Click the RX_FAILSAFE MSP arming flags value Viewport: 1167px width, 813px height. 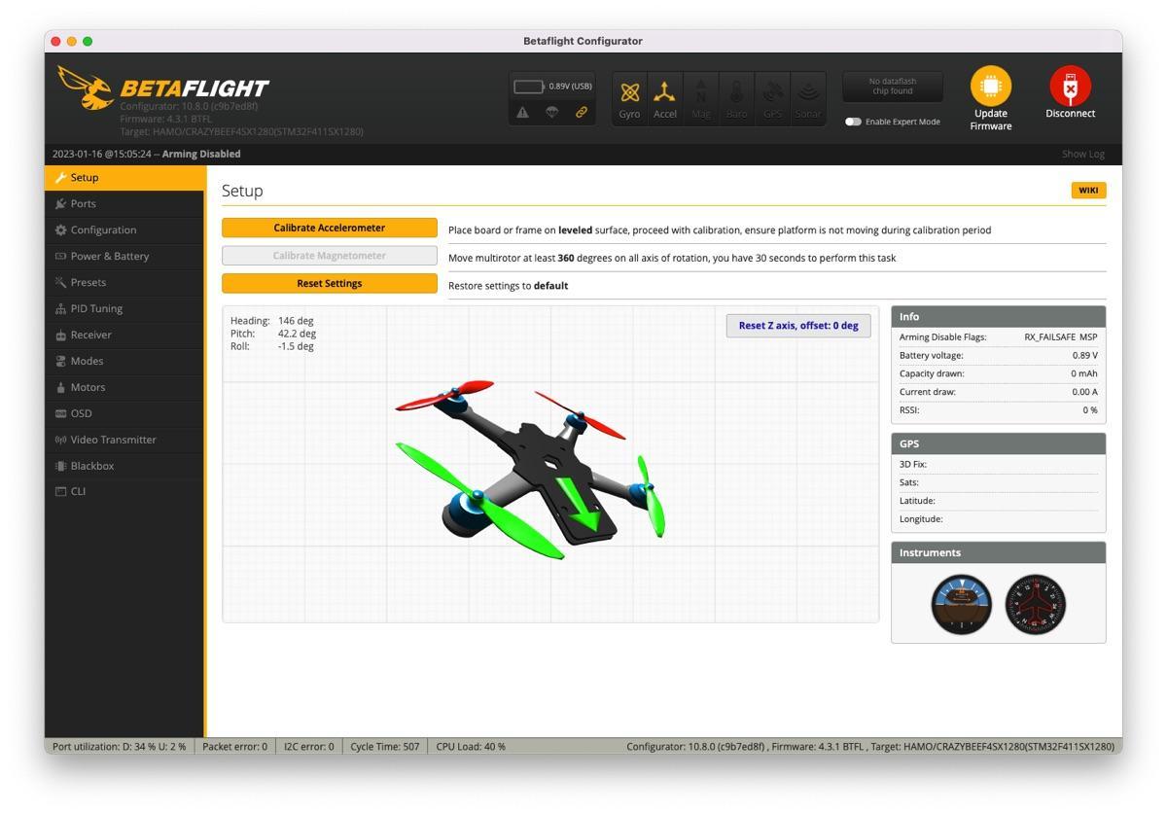[x=1060, y=337]
